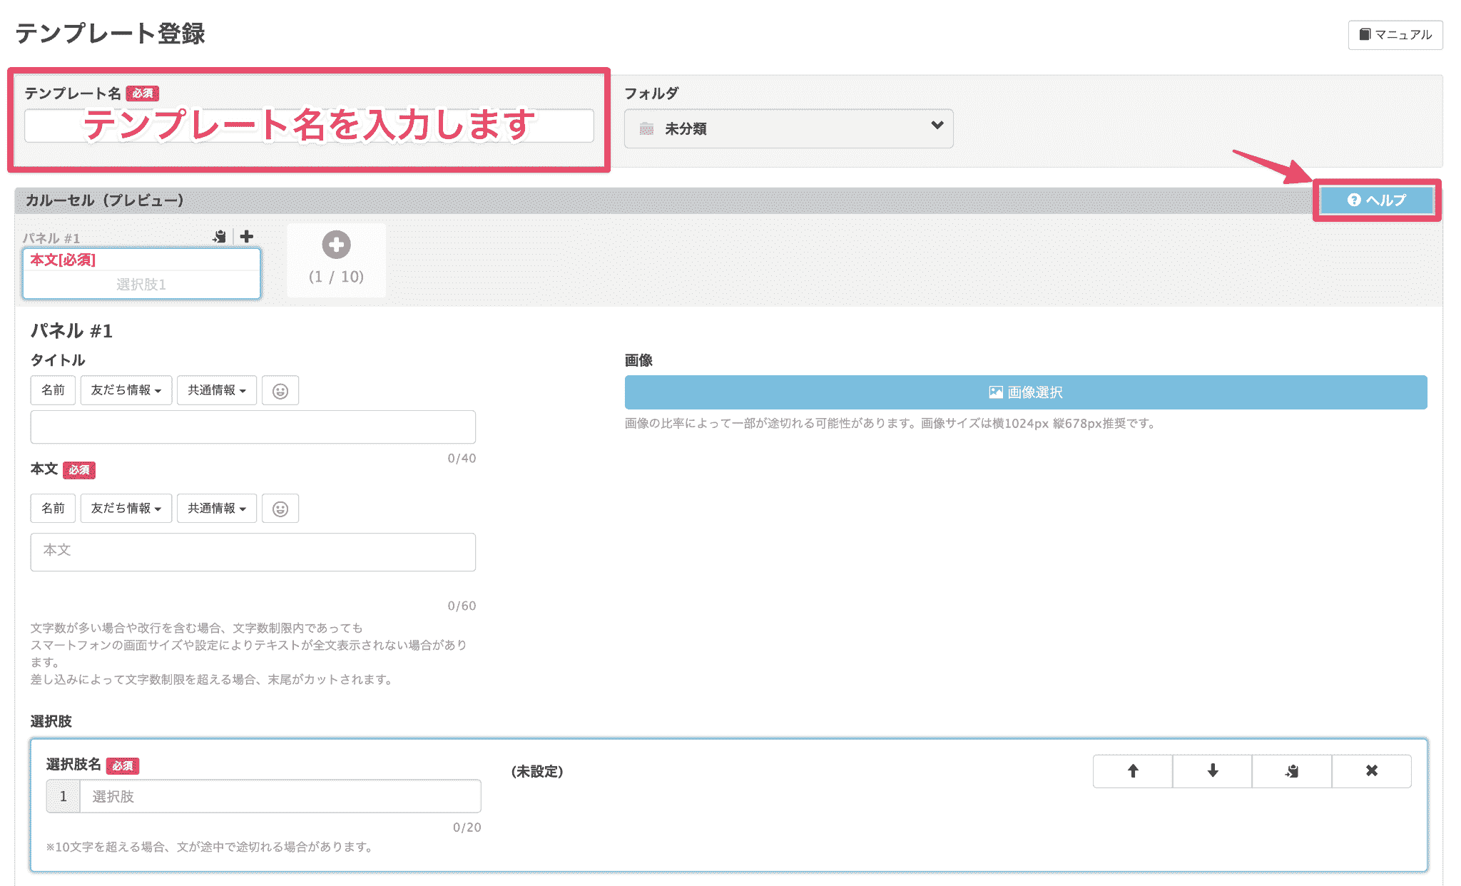Expand 友だち情報 dropdown under 本文

[x=126, y=509]
